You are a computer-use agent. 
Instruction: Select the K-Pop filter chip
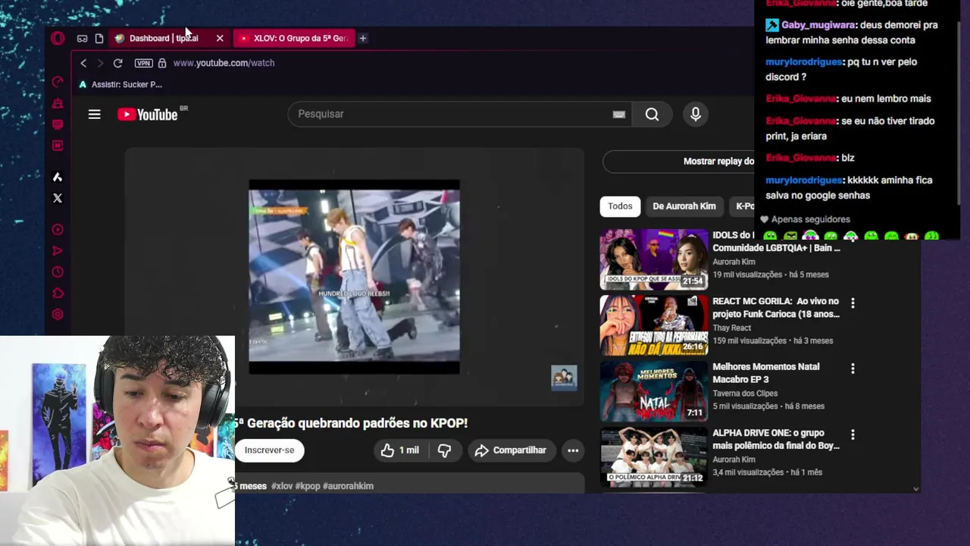pos(743,206)
